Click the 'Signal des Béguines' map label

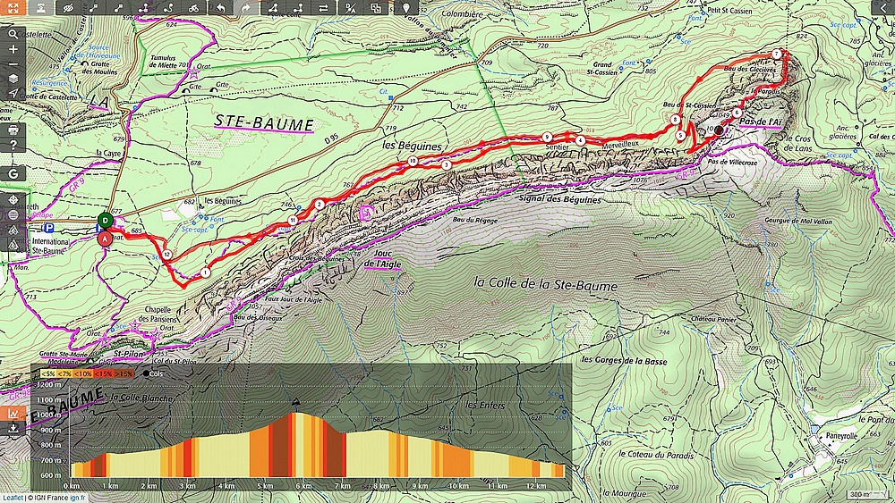pyautogui.click(x=560, y=200)
